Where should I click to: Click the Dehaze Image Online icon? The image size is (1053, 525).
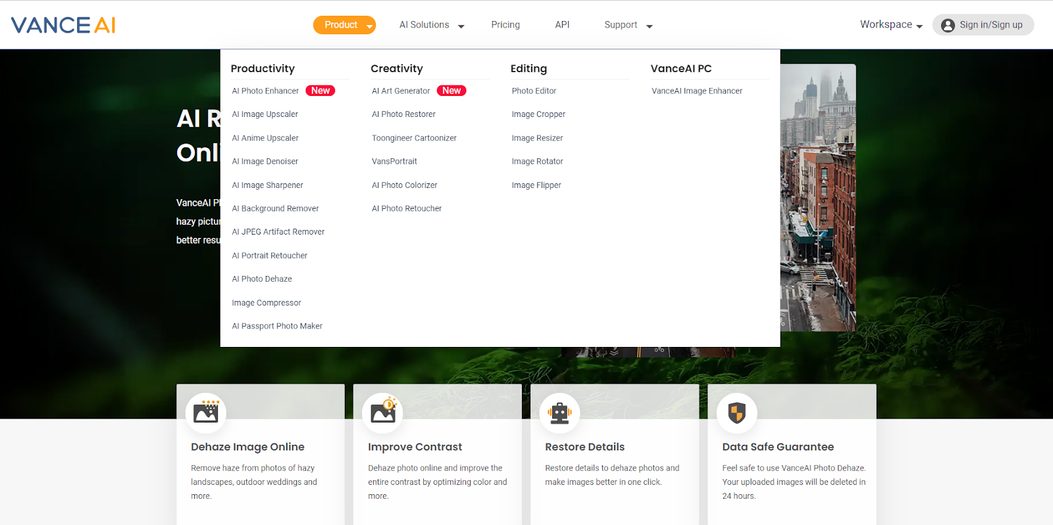point(206,413)
